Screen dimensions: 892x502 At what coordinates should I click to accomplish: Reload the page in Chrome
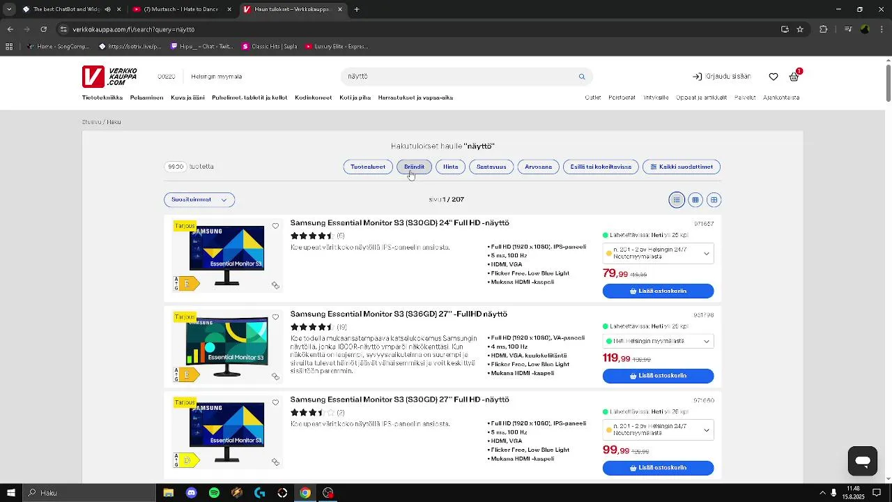click(43, 29)
